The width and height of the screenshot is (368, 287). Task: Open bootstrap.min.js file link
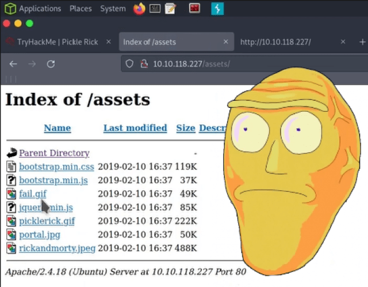pyautogui.click(x=53, y=180)
